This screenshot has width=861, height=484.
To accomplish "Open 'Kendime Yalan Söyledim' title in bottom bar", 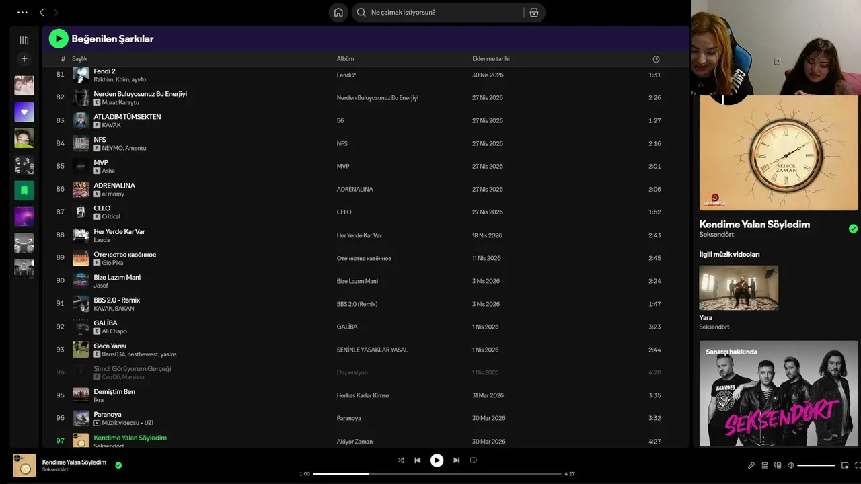I will [x=74, y=462].
